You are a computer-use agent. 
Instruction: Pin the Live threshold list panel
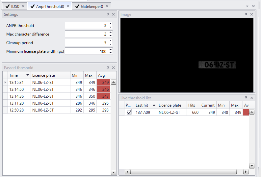[246, 98]
